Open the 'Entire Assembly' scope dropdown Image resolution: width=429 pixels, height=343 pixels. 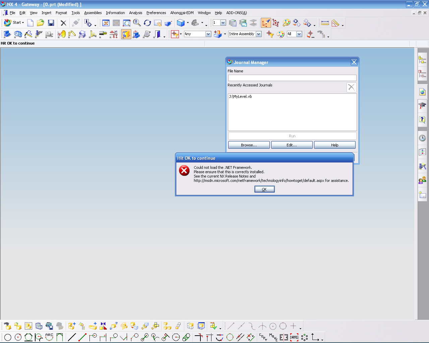258,34
